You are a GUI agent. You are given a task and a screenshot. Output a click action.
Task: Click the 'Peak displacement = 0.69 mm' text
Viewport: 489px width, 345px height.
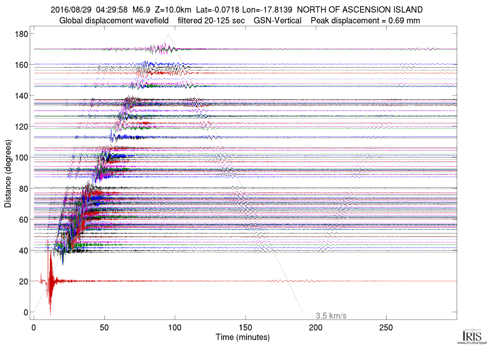[x=365, y=20]
